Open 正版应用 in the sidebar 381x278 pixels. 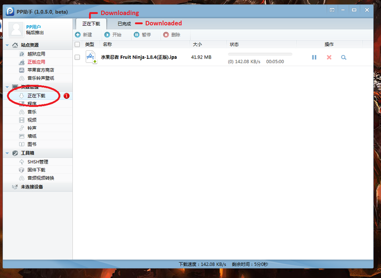coord(36,62)
